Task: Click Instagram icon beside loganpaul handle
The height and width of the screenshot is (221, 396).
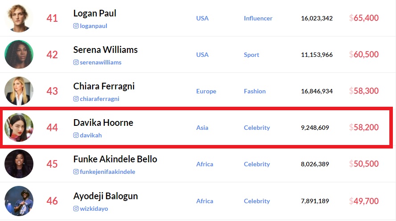Action: click(76, 26)
